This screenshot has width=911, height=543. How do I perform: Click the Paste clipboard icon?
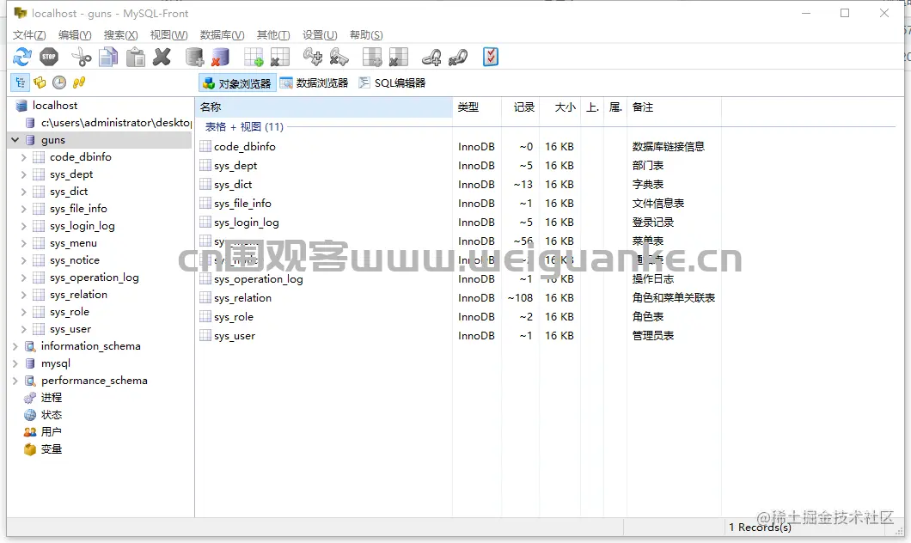[x=136, y=57]
